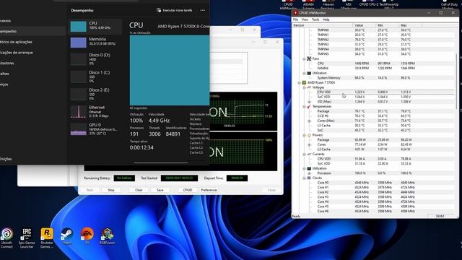The width and height of the screenshot is (462, 260).
Task: Select the TMPIN2 temperature row
Action: click(385, 40)
